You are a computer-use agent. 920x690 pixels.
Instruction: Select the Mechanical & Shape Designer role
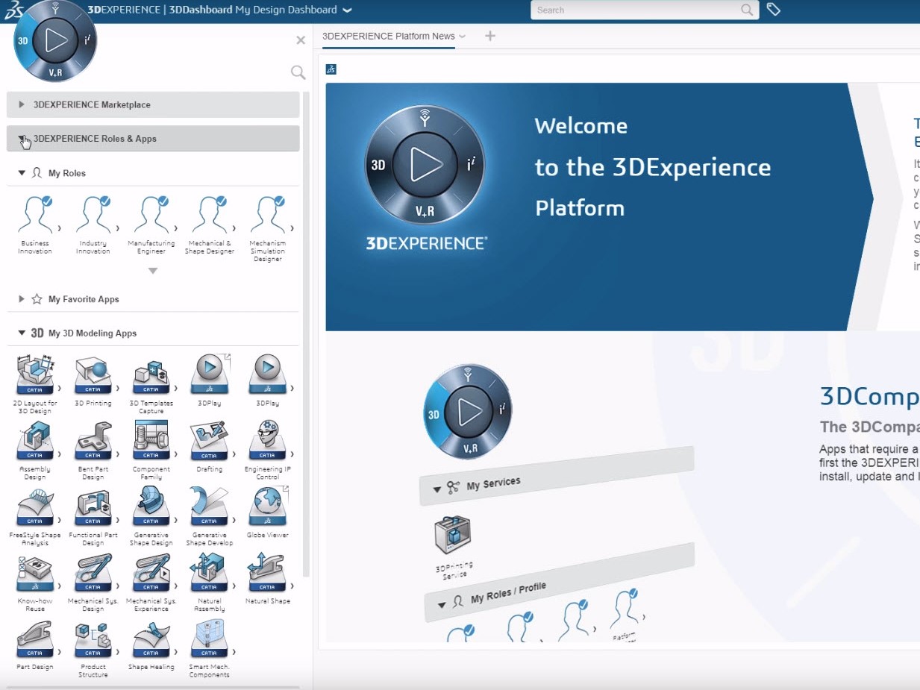(210, 216)
